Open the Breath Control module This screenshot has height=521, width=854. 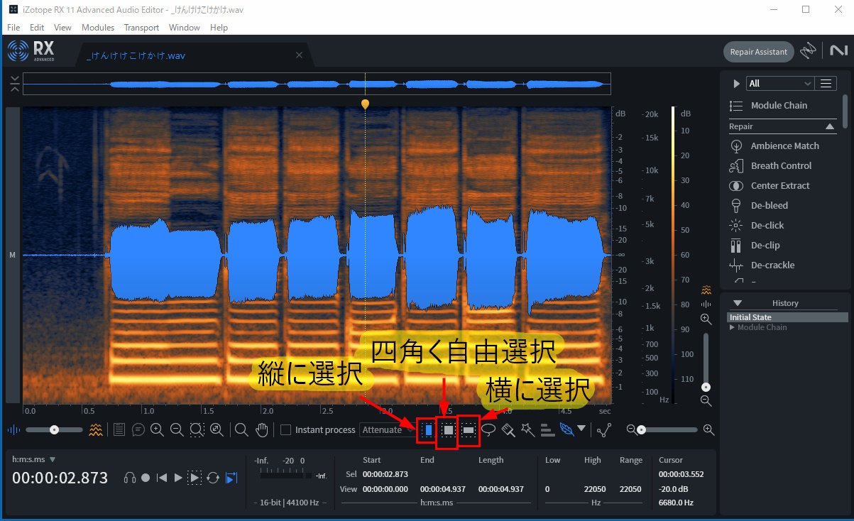pos(780,165)
